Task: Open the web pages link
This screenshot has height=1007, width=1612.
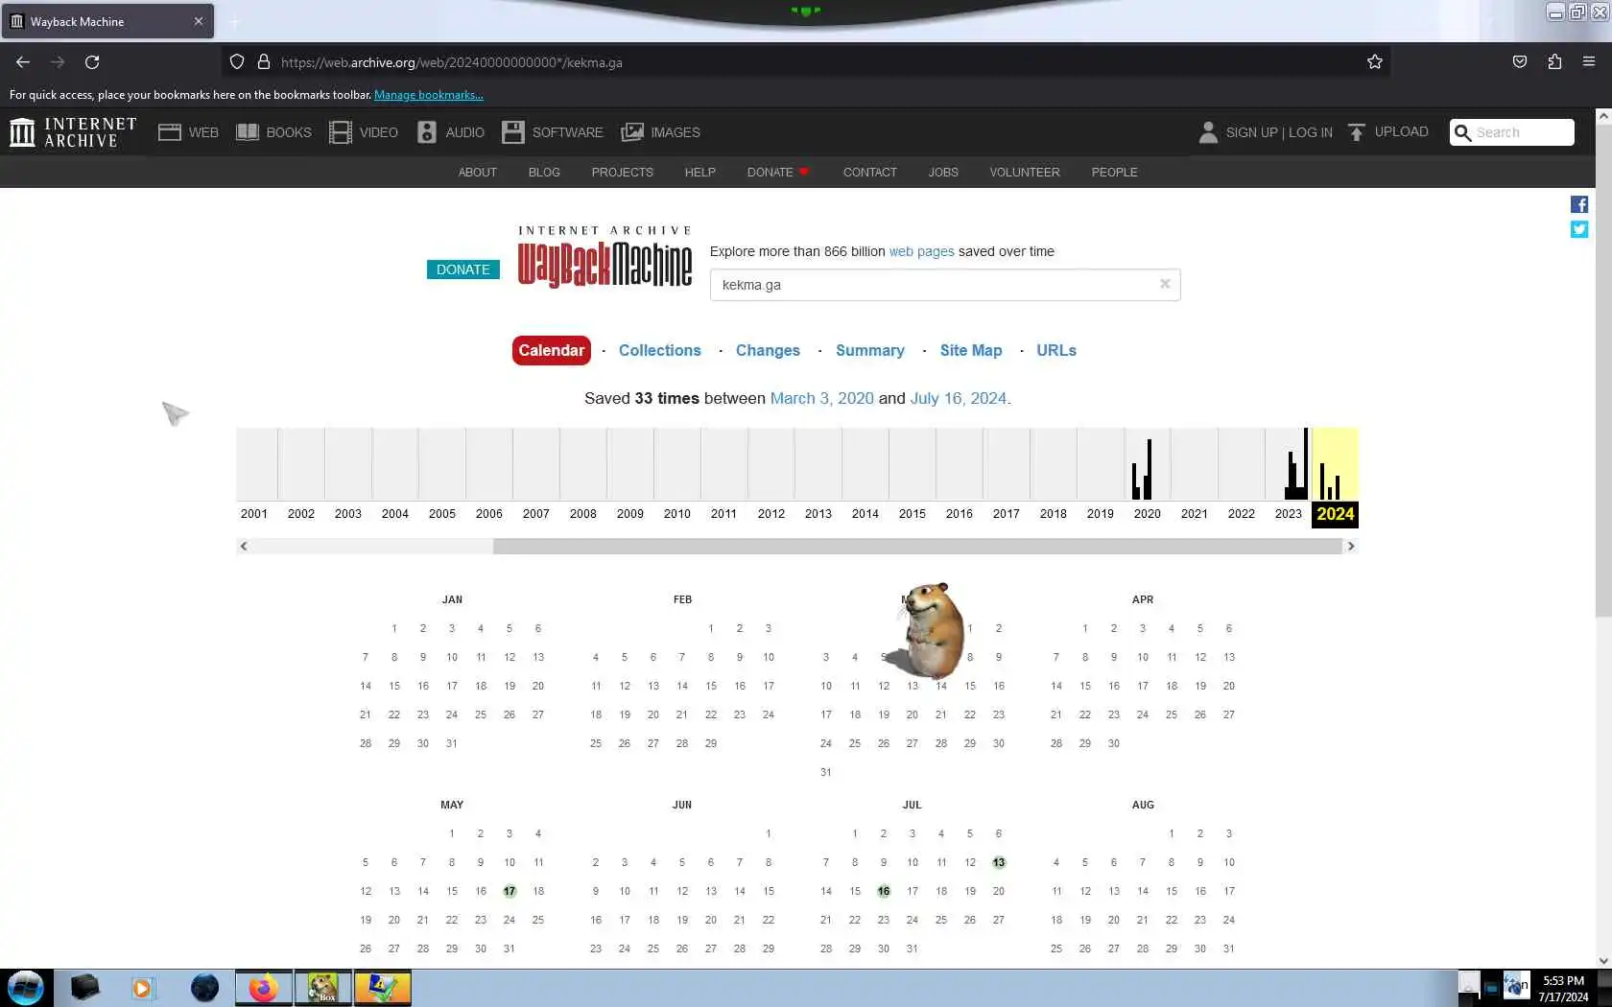Action: (x=921, y=251)
